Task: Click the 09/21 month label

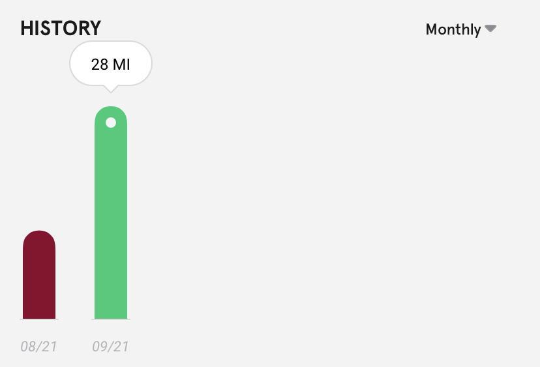Action: (110, 346)
